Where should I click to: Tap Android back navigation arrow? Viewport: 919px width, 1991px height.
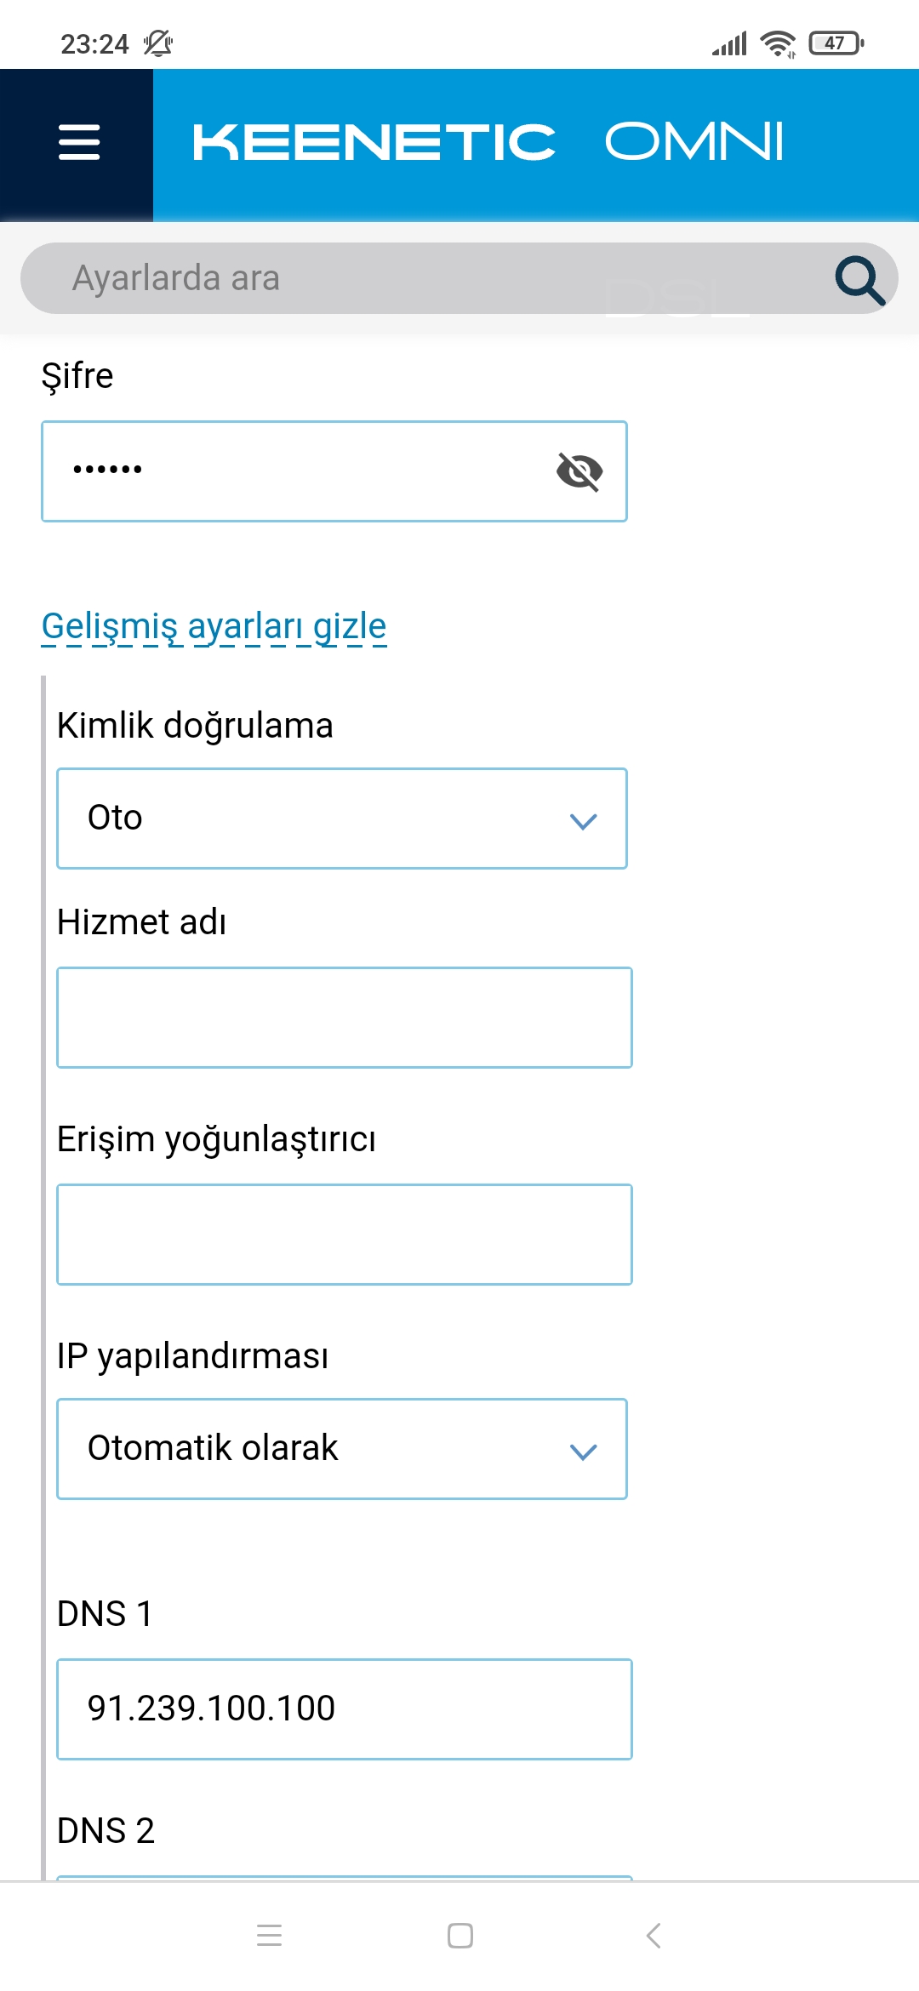click(x=654, y=1936)
